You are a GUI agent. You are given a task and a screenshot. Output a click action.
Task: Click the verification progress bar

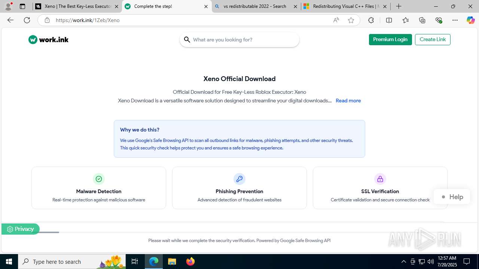(x=239, y=232)
